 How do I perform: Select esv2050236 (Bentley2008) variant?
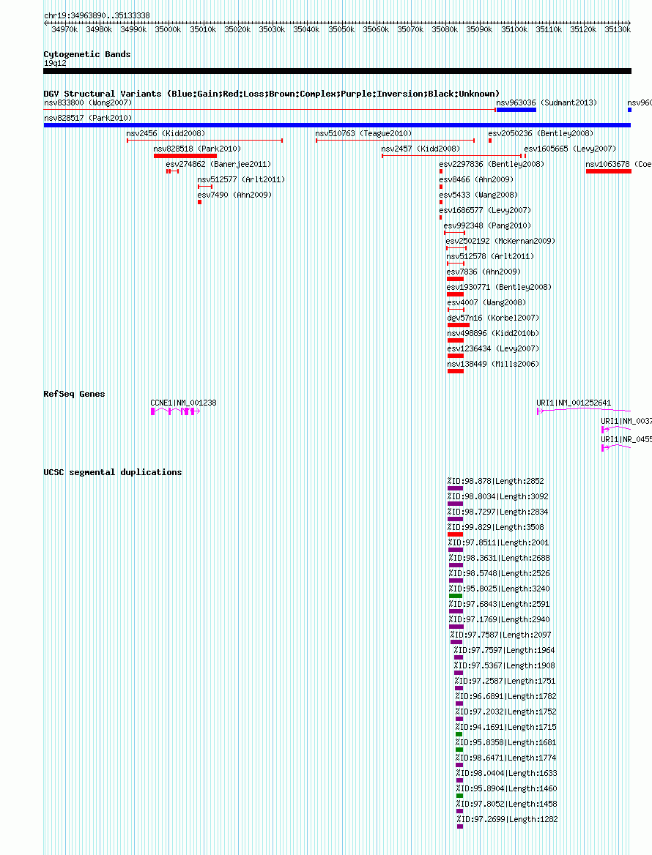click(x=541, y=133)
